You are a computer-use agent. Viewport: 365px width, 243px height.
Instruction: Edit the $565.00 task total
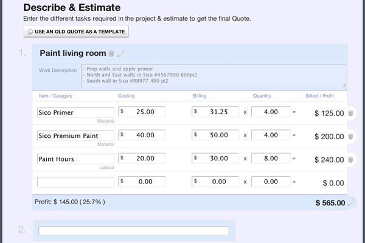350,203
